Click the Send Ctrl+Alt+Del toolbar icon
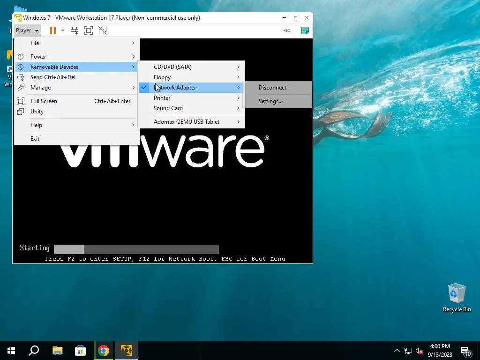Viewport: 480px width, 360px height. pyautogui.click(x=75, y=30)
